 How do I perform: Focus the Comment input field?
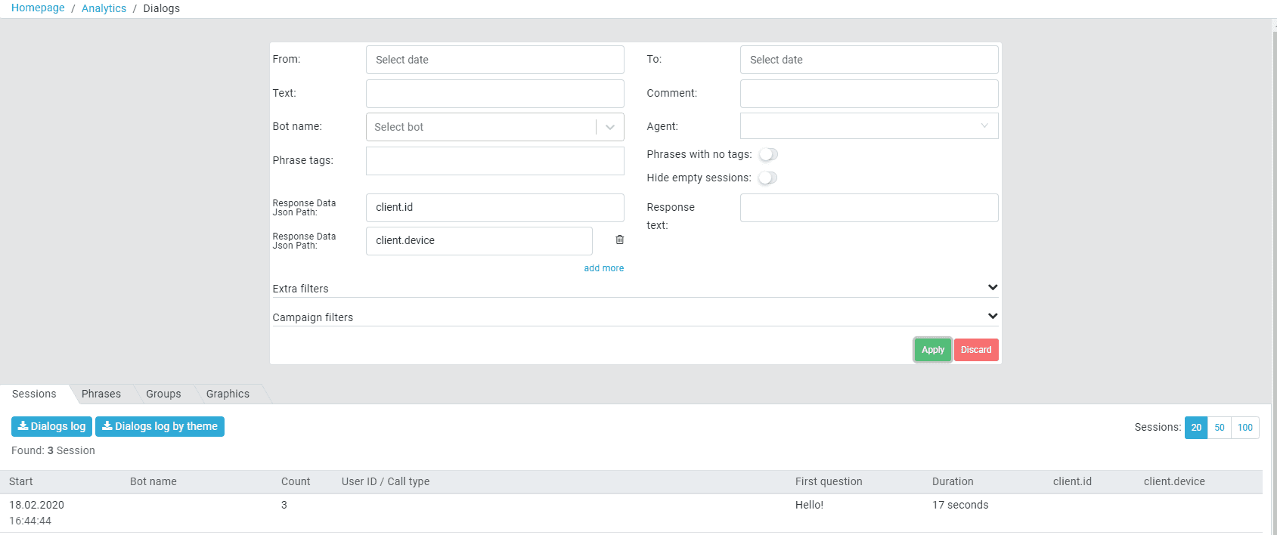tap(869, 94)
